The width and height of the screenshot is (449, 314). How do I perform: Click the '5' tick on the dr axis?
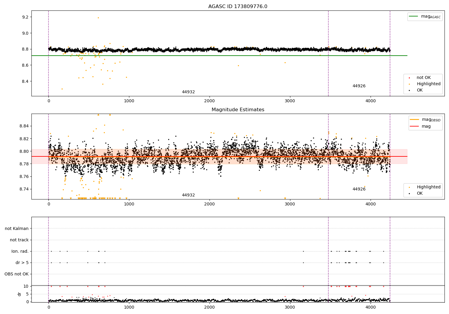pos(27,294)
